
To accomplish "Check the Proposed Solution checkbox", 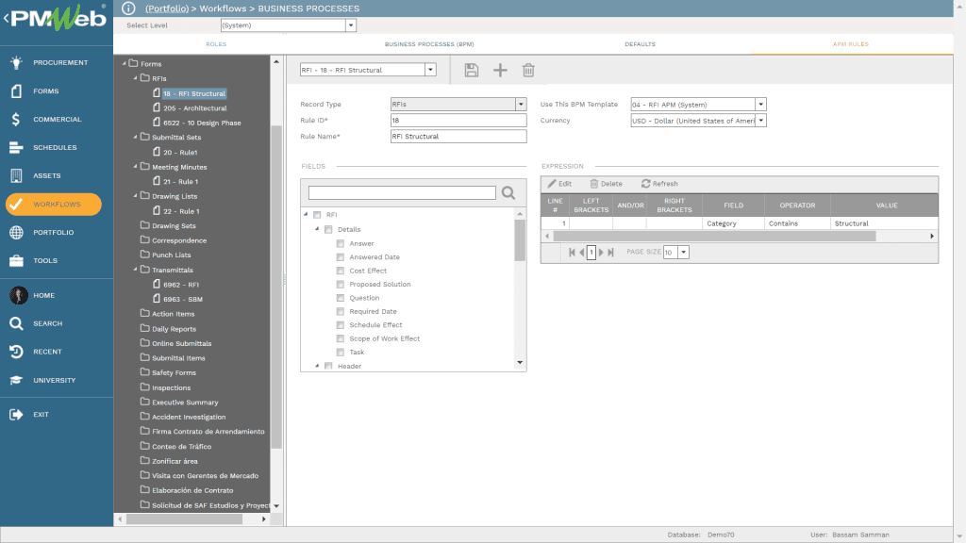I will pyautogui.click(x=340, y=284).
